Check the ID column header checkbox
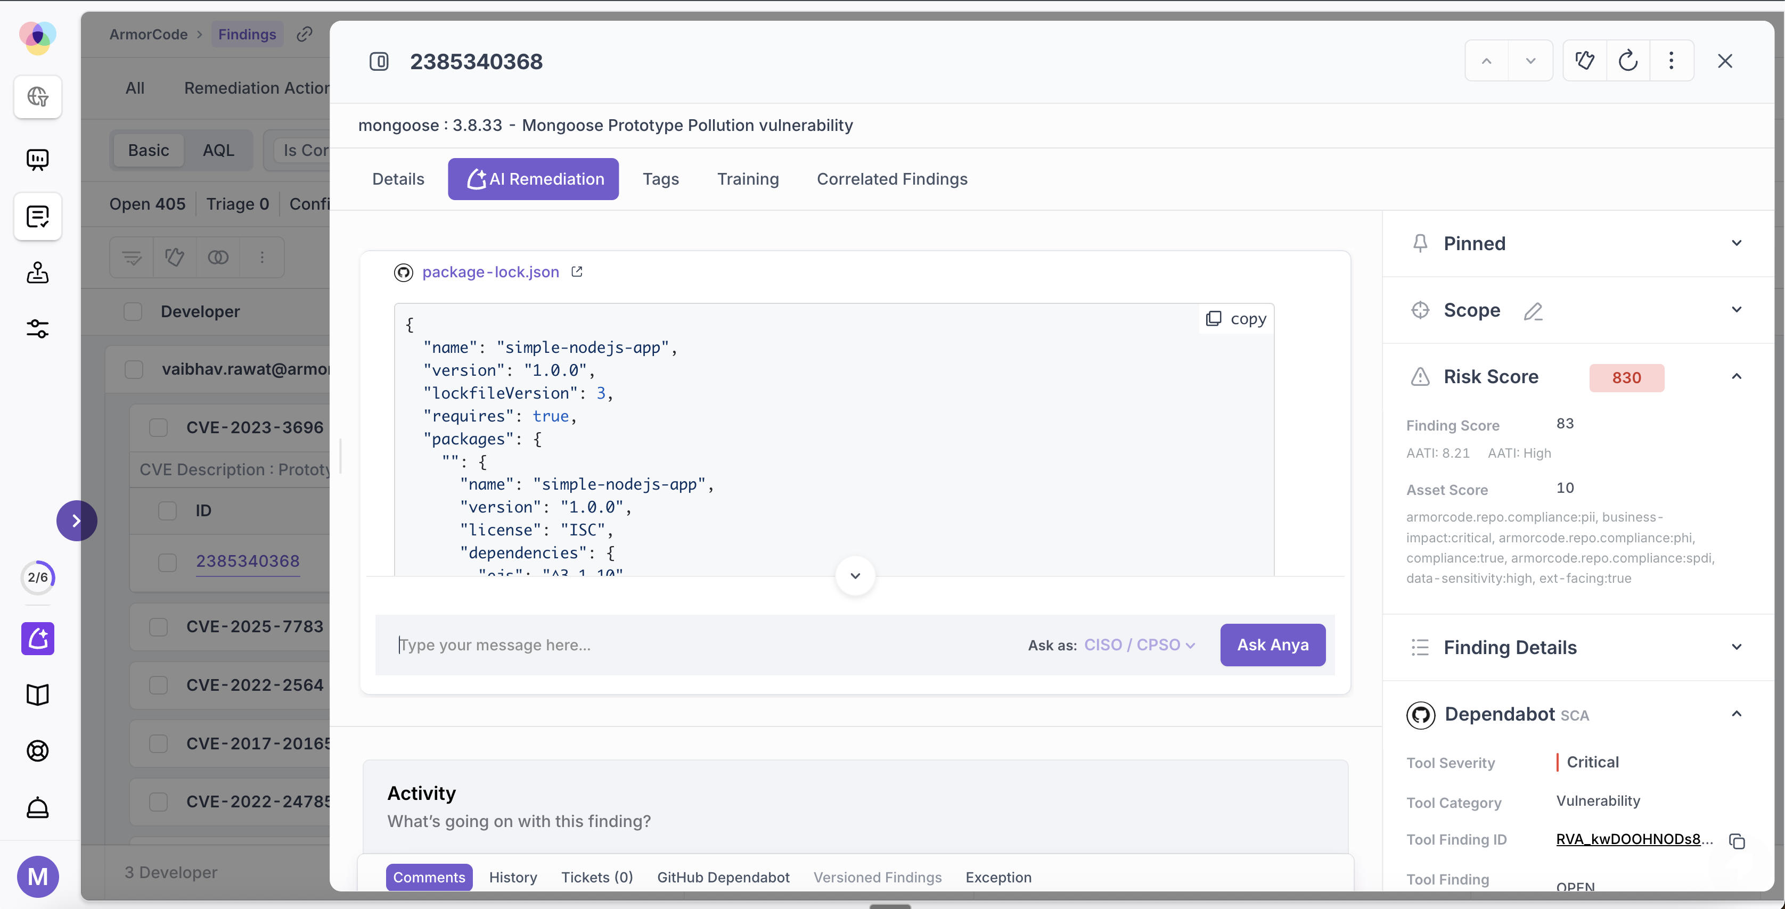Screen dimensions: 1785x909 coord(168,511)
